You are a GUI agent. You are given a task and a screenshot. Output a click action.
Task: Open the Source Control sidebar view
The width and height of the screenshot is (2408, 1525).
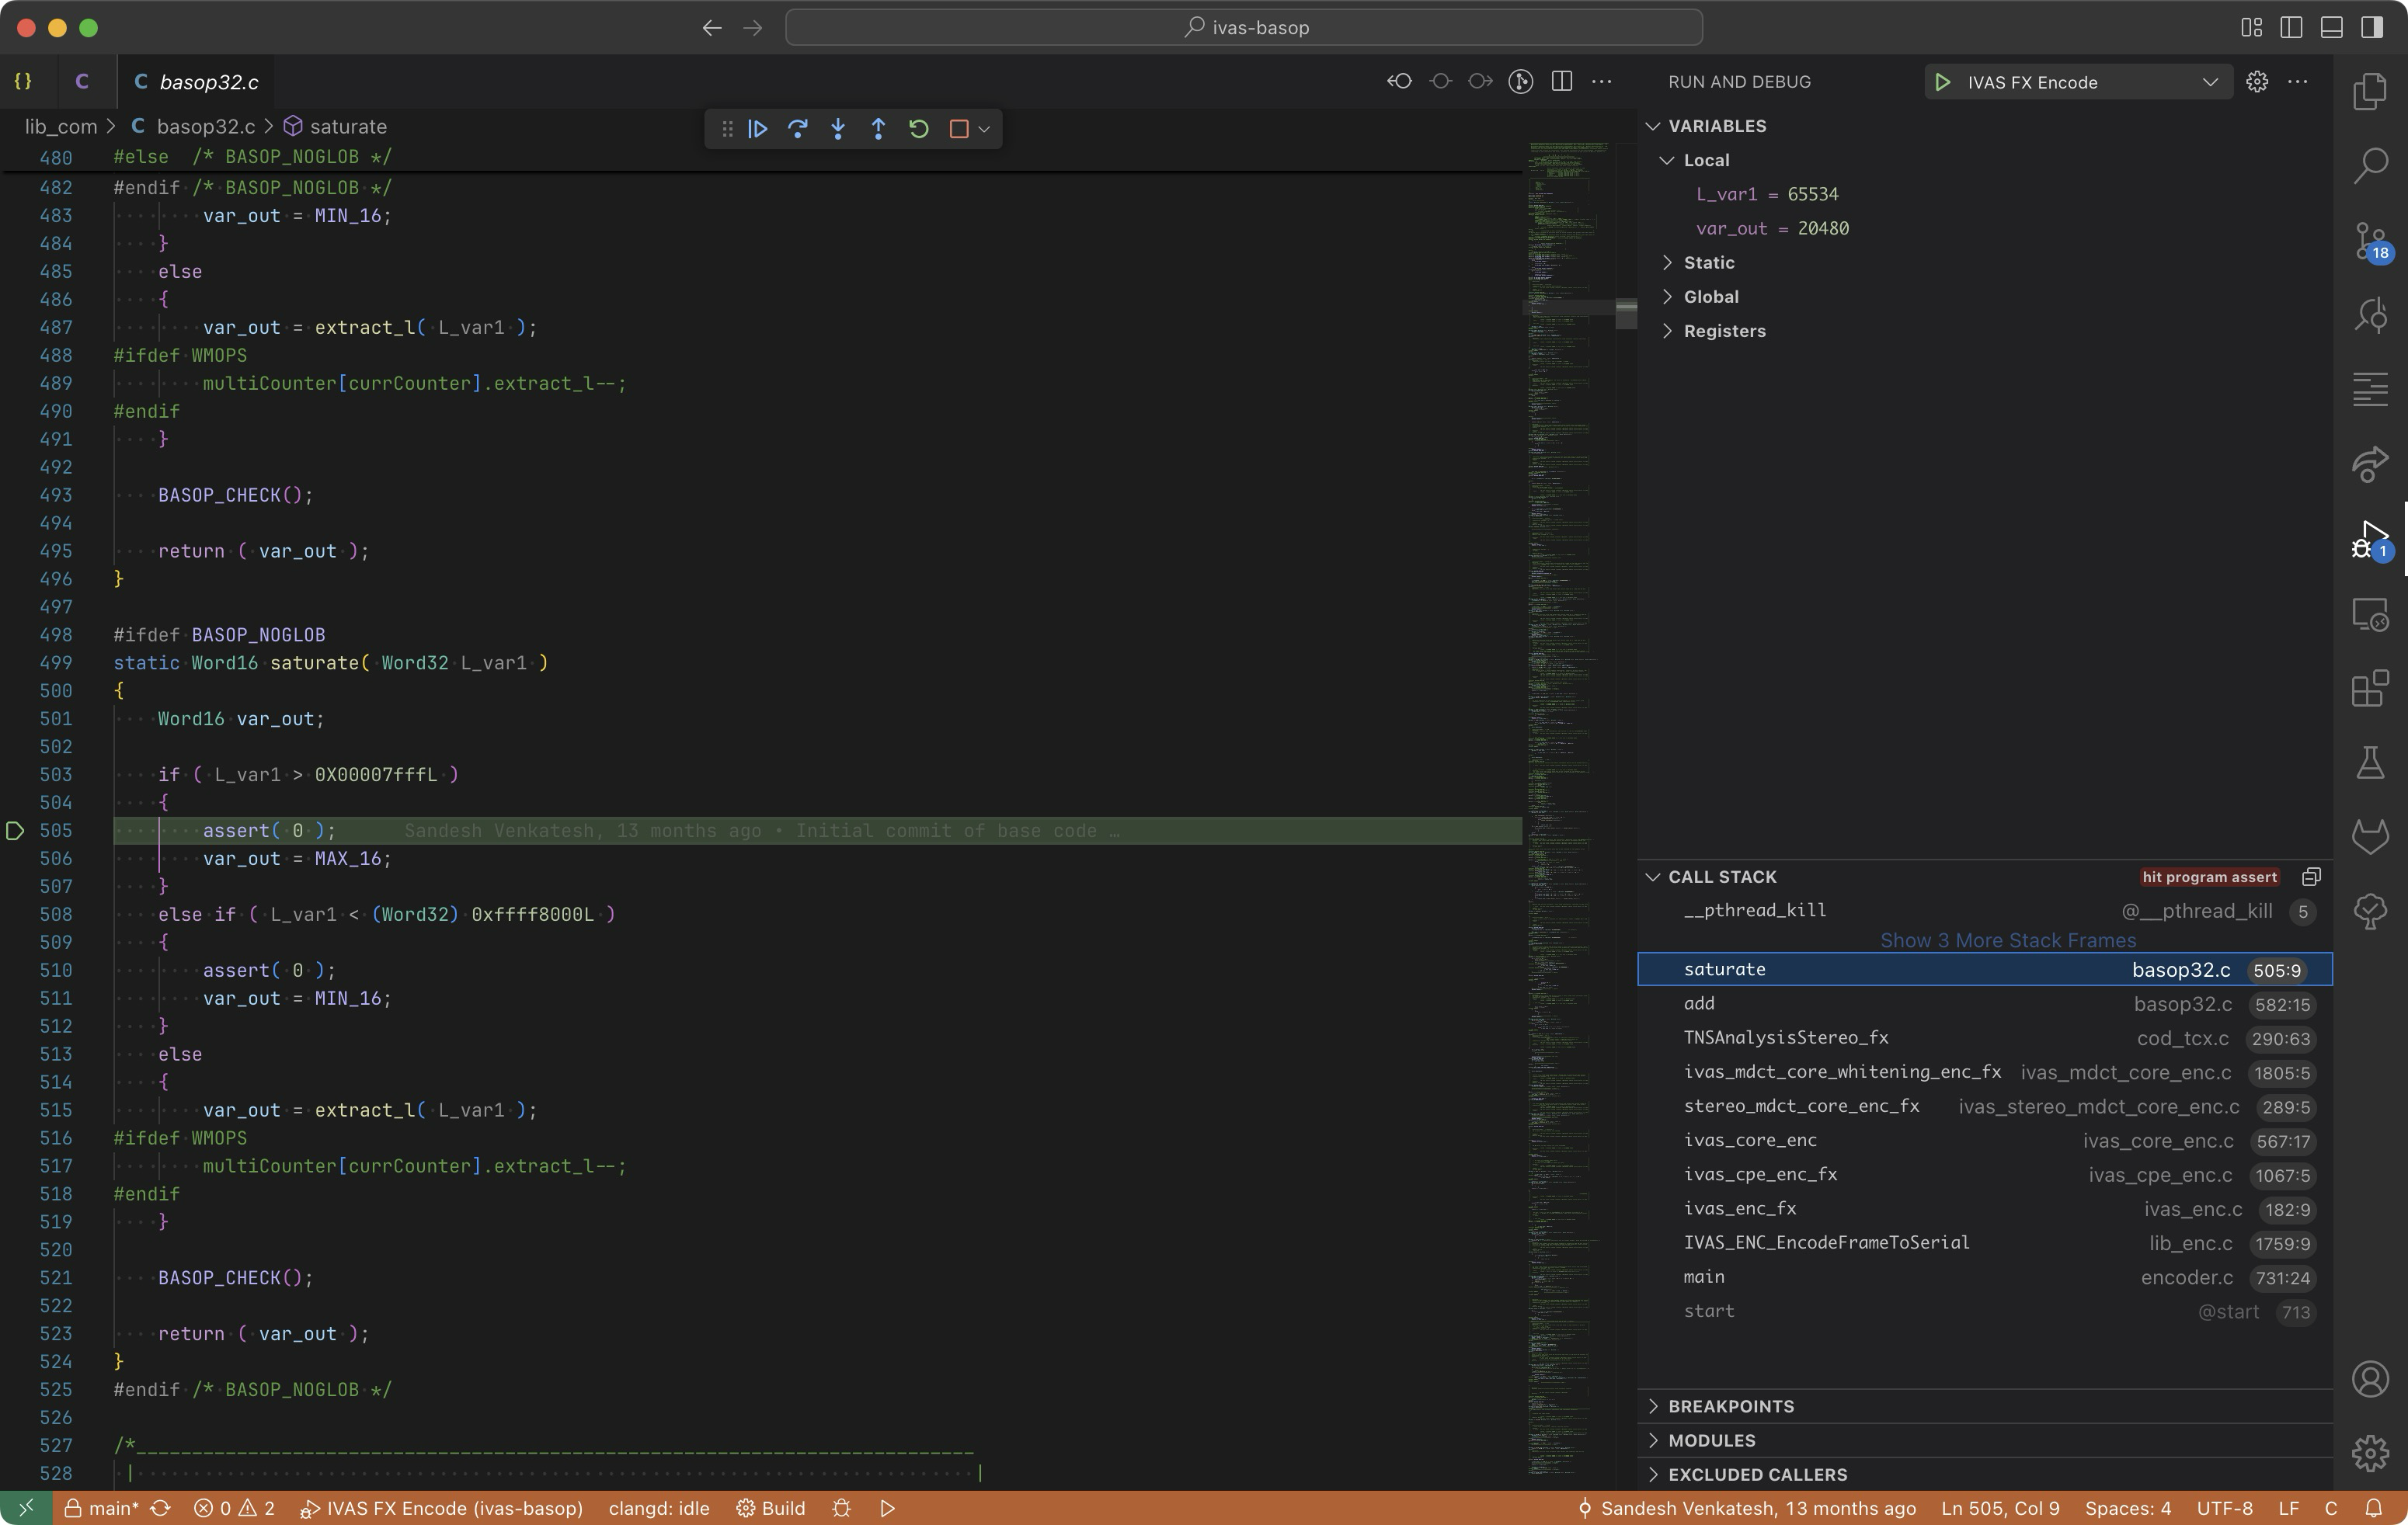click(x=2369, y=241)
